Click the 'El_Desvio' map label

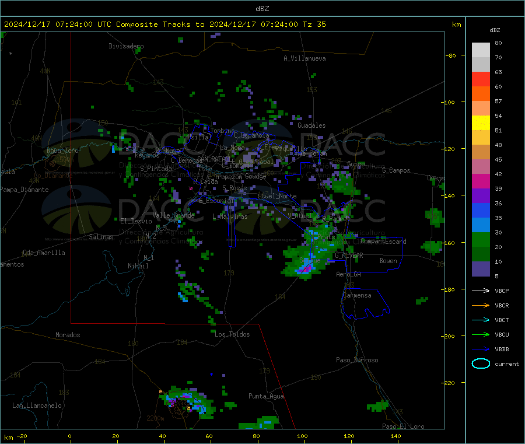pos(136,221)
